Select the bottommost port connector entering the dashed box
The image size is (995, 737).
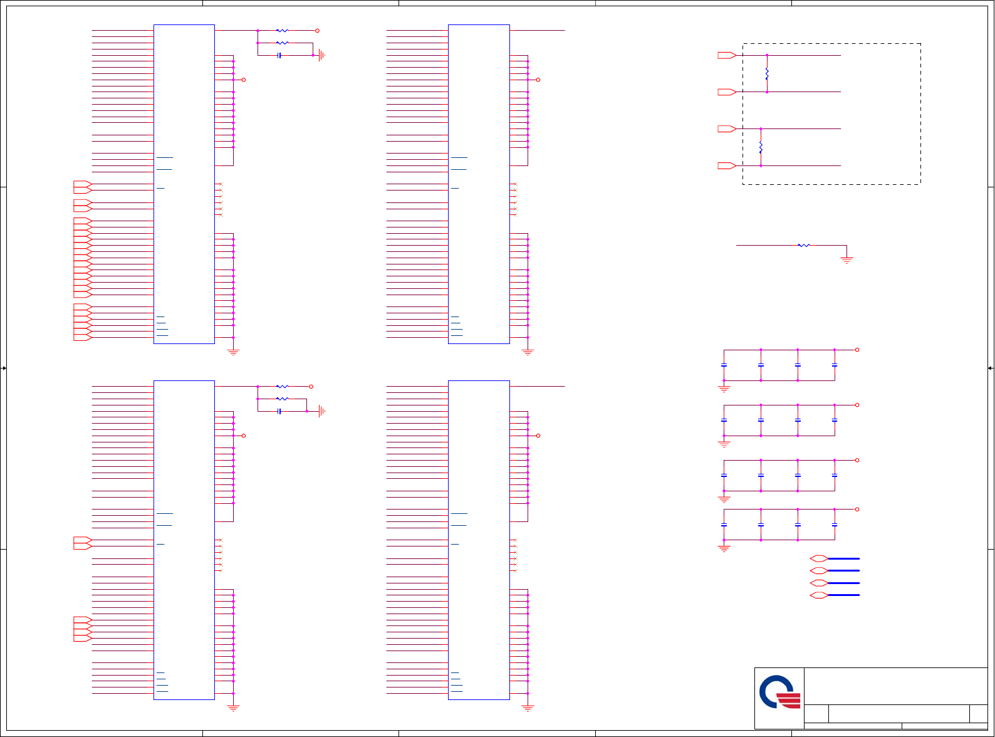pyautogui.click(x=727, y=166)
